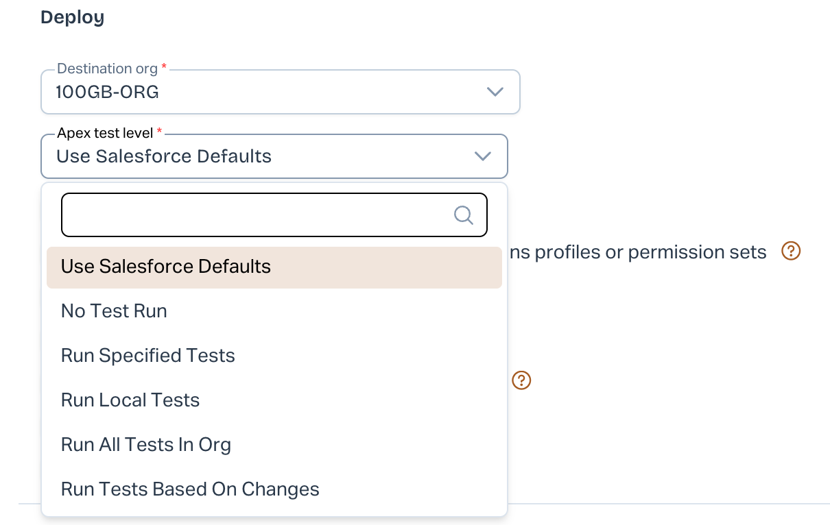This screenshot has width=830, height=525.
Task: Click the Apex test level selected value
Action: 164,156
